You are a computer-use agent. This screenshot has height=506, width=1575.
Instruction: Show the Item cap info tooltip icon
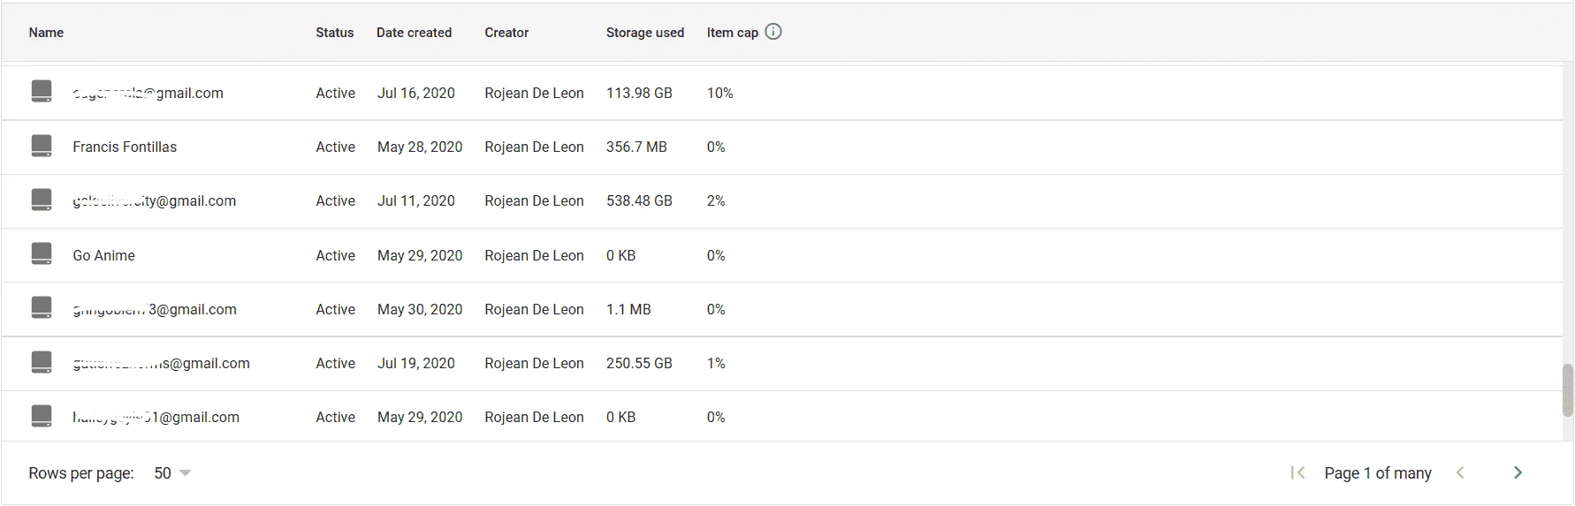(x=773, y=32)
